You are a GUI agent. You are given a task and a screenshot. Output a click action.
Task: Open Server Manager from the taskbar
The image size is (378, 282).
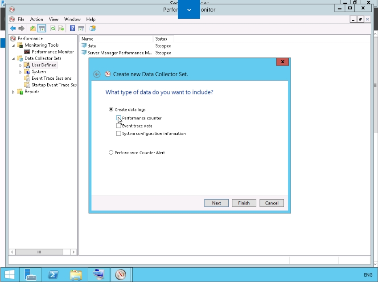click(30, 274)
